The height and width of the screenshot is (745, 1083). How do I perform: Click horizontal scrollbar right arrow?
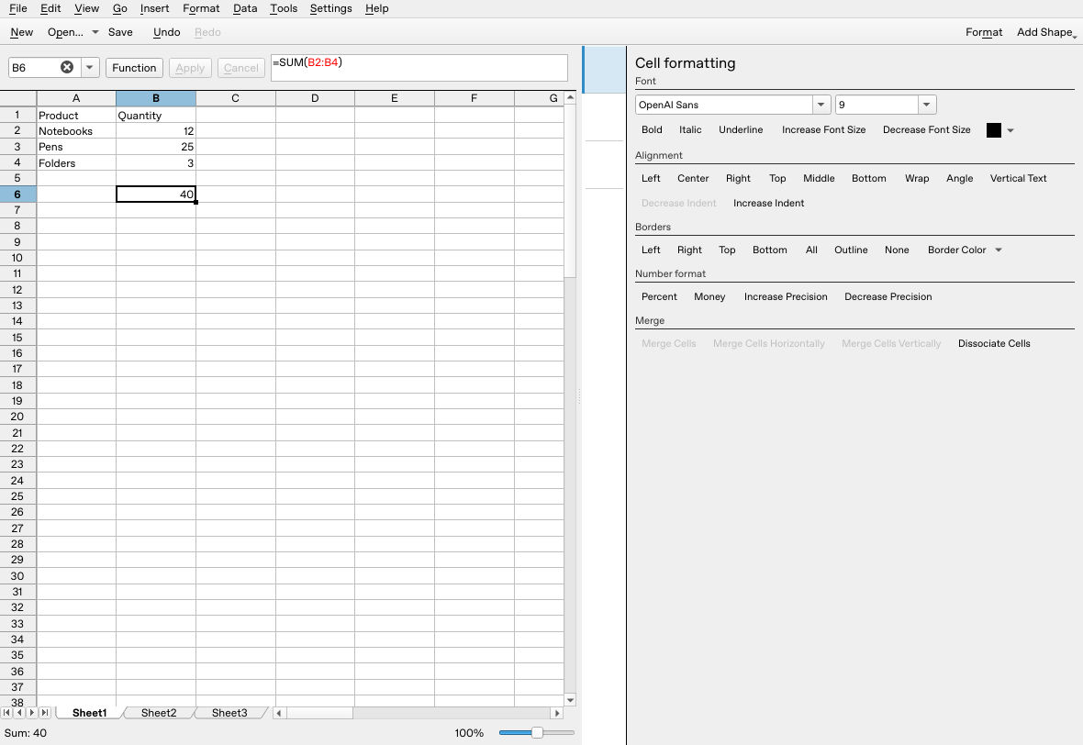557,713
